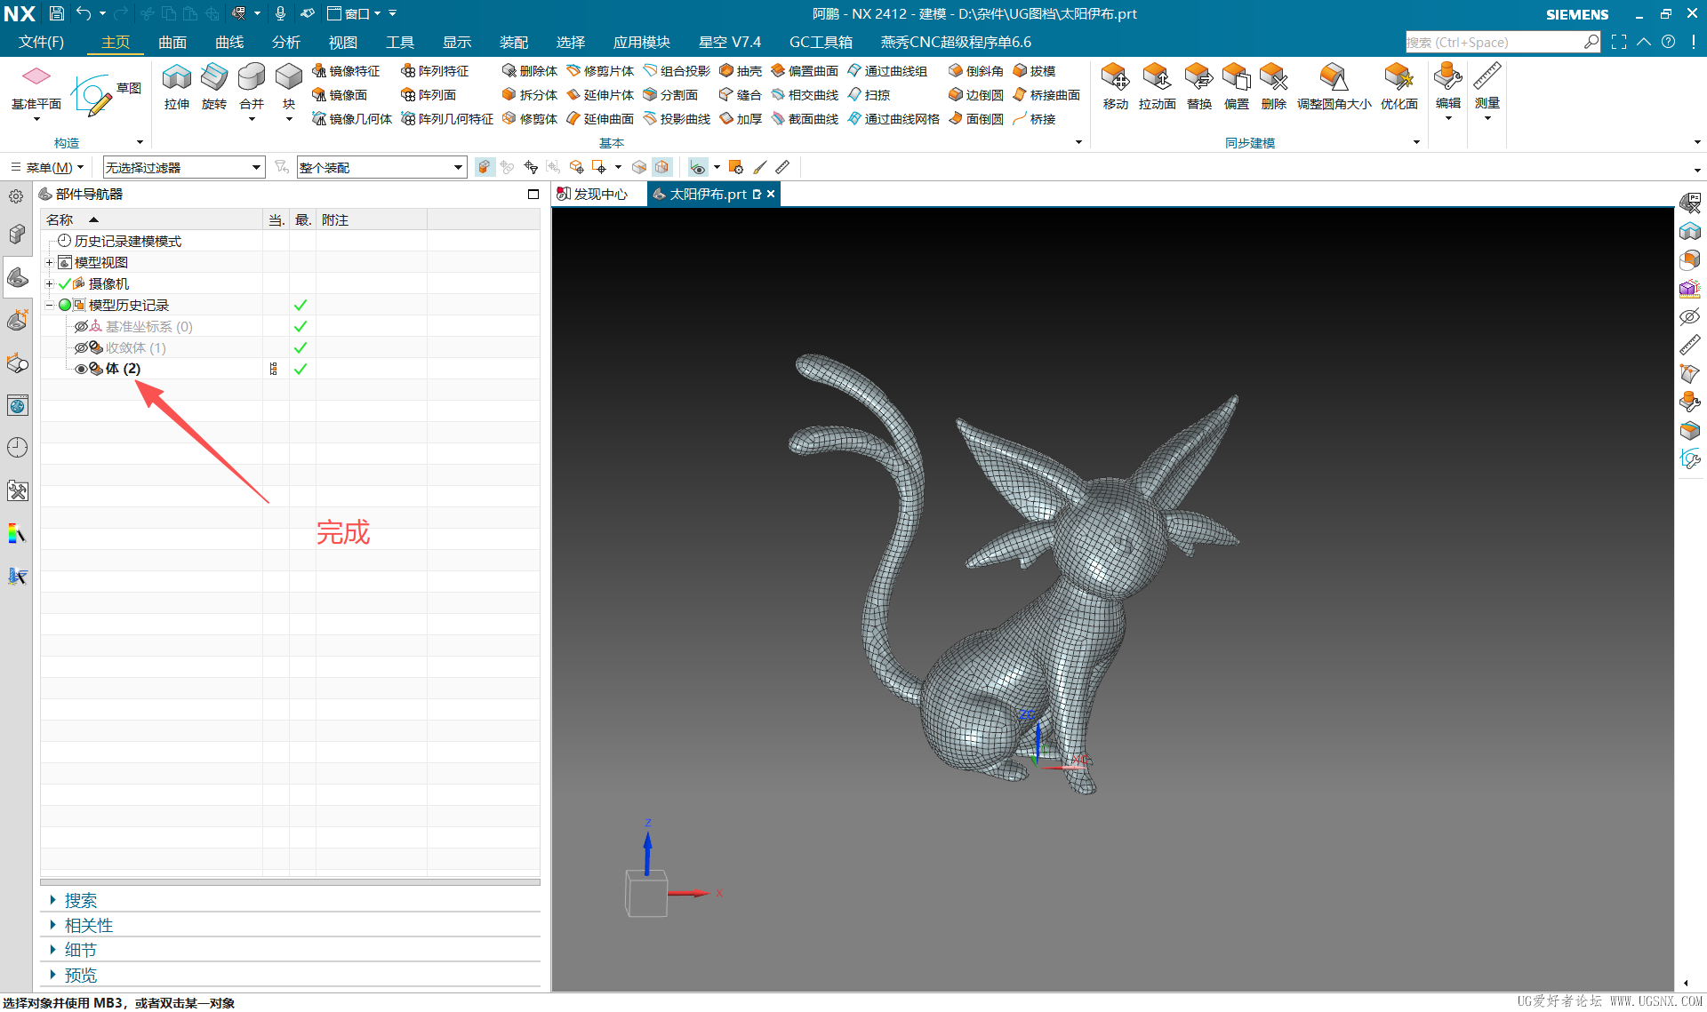Select the 加厚 thicken tool

[741, 119]
